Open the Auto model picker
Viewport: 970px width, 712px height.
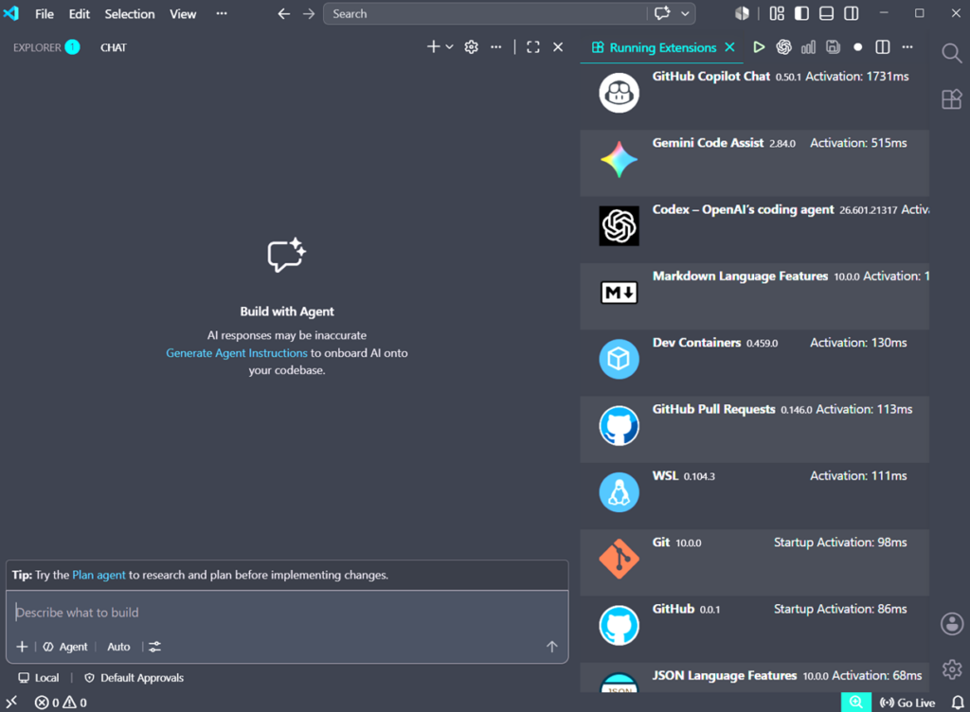118,647
